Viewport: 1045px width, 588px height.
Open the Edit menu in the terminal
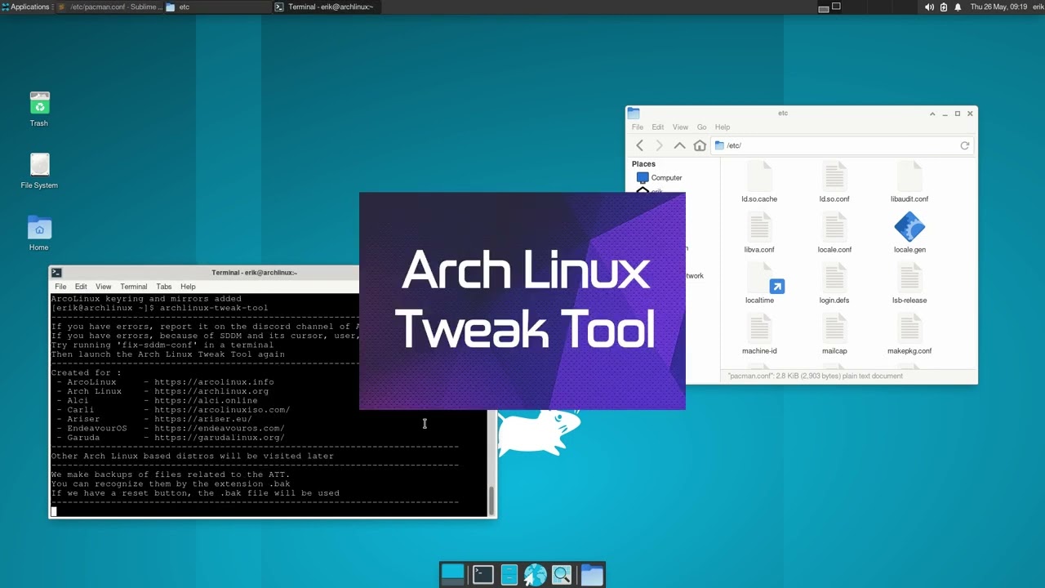81,287
